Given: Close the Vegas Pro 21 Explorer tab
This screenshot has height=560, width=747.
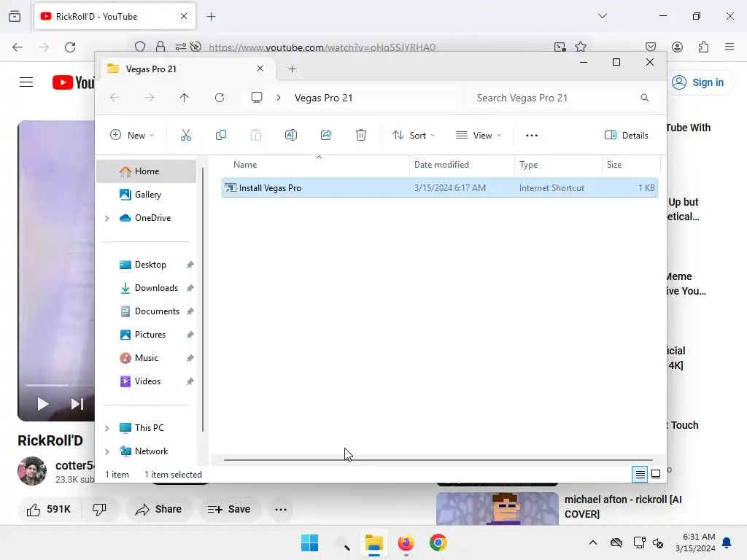Looking at the screenshot, I should tap(260, 69).
